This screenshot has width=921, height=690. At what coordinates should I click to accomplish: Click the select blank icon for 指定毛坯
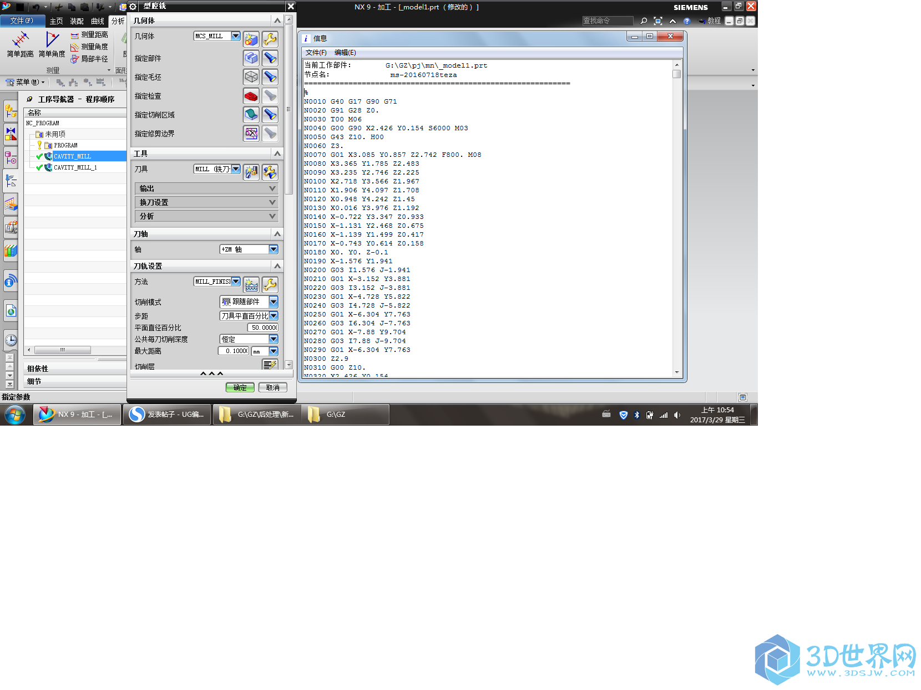[x=251, y=77]
